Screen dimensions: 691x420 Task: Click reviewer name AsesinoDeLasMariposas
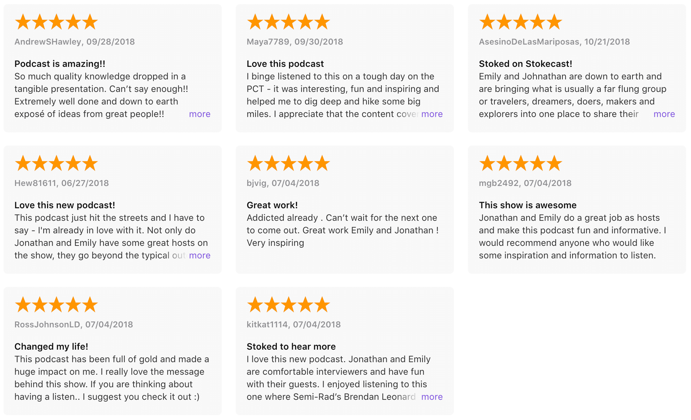click(x=529, y=42)
